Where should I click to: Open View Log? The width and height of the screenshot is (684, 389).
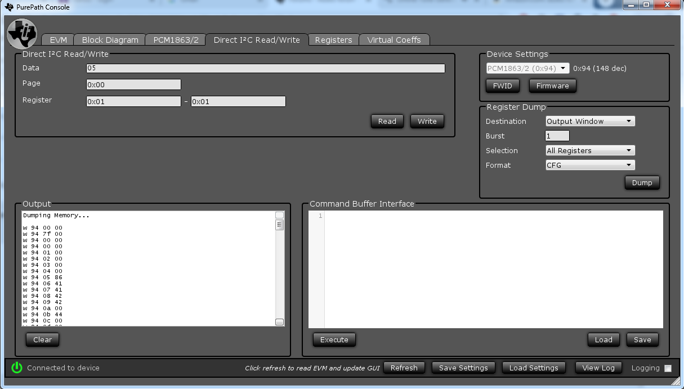click(598, 368)
